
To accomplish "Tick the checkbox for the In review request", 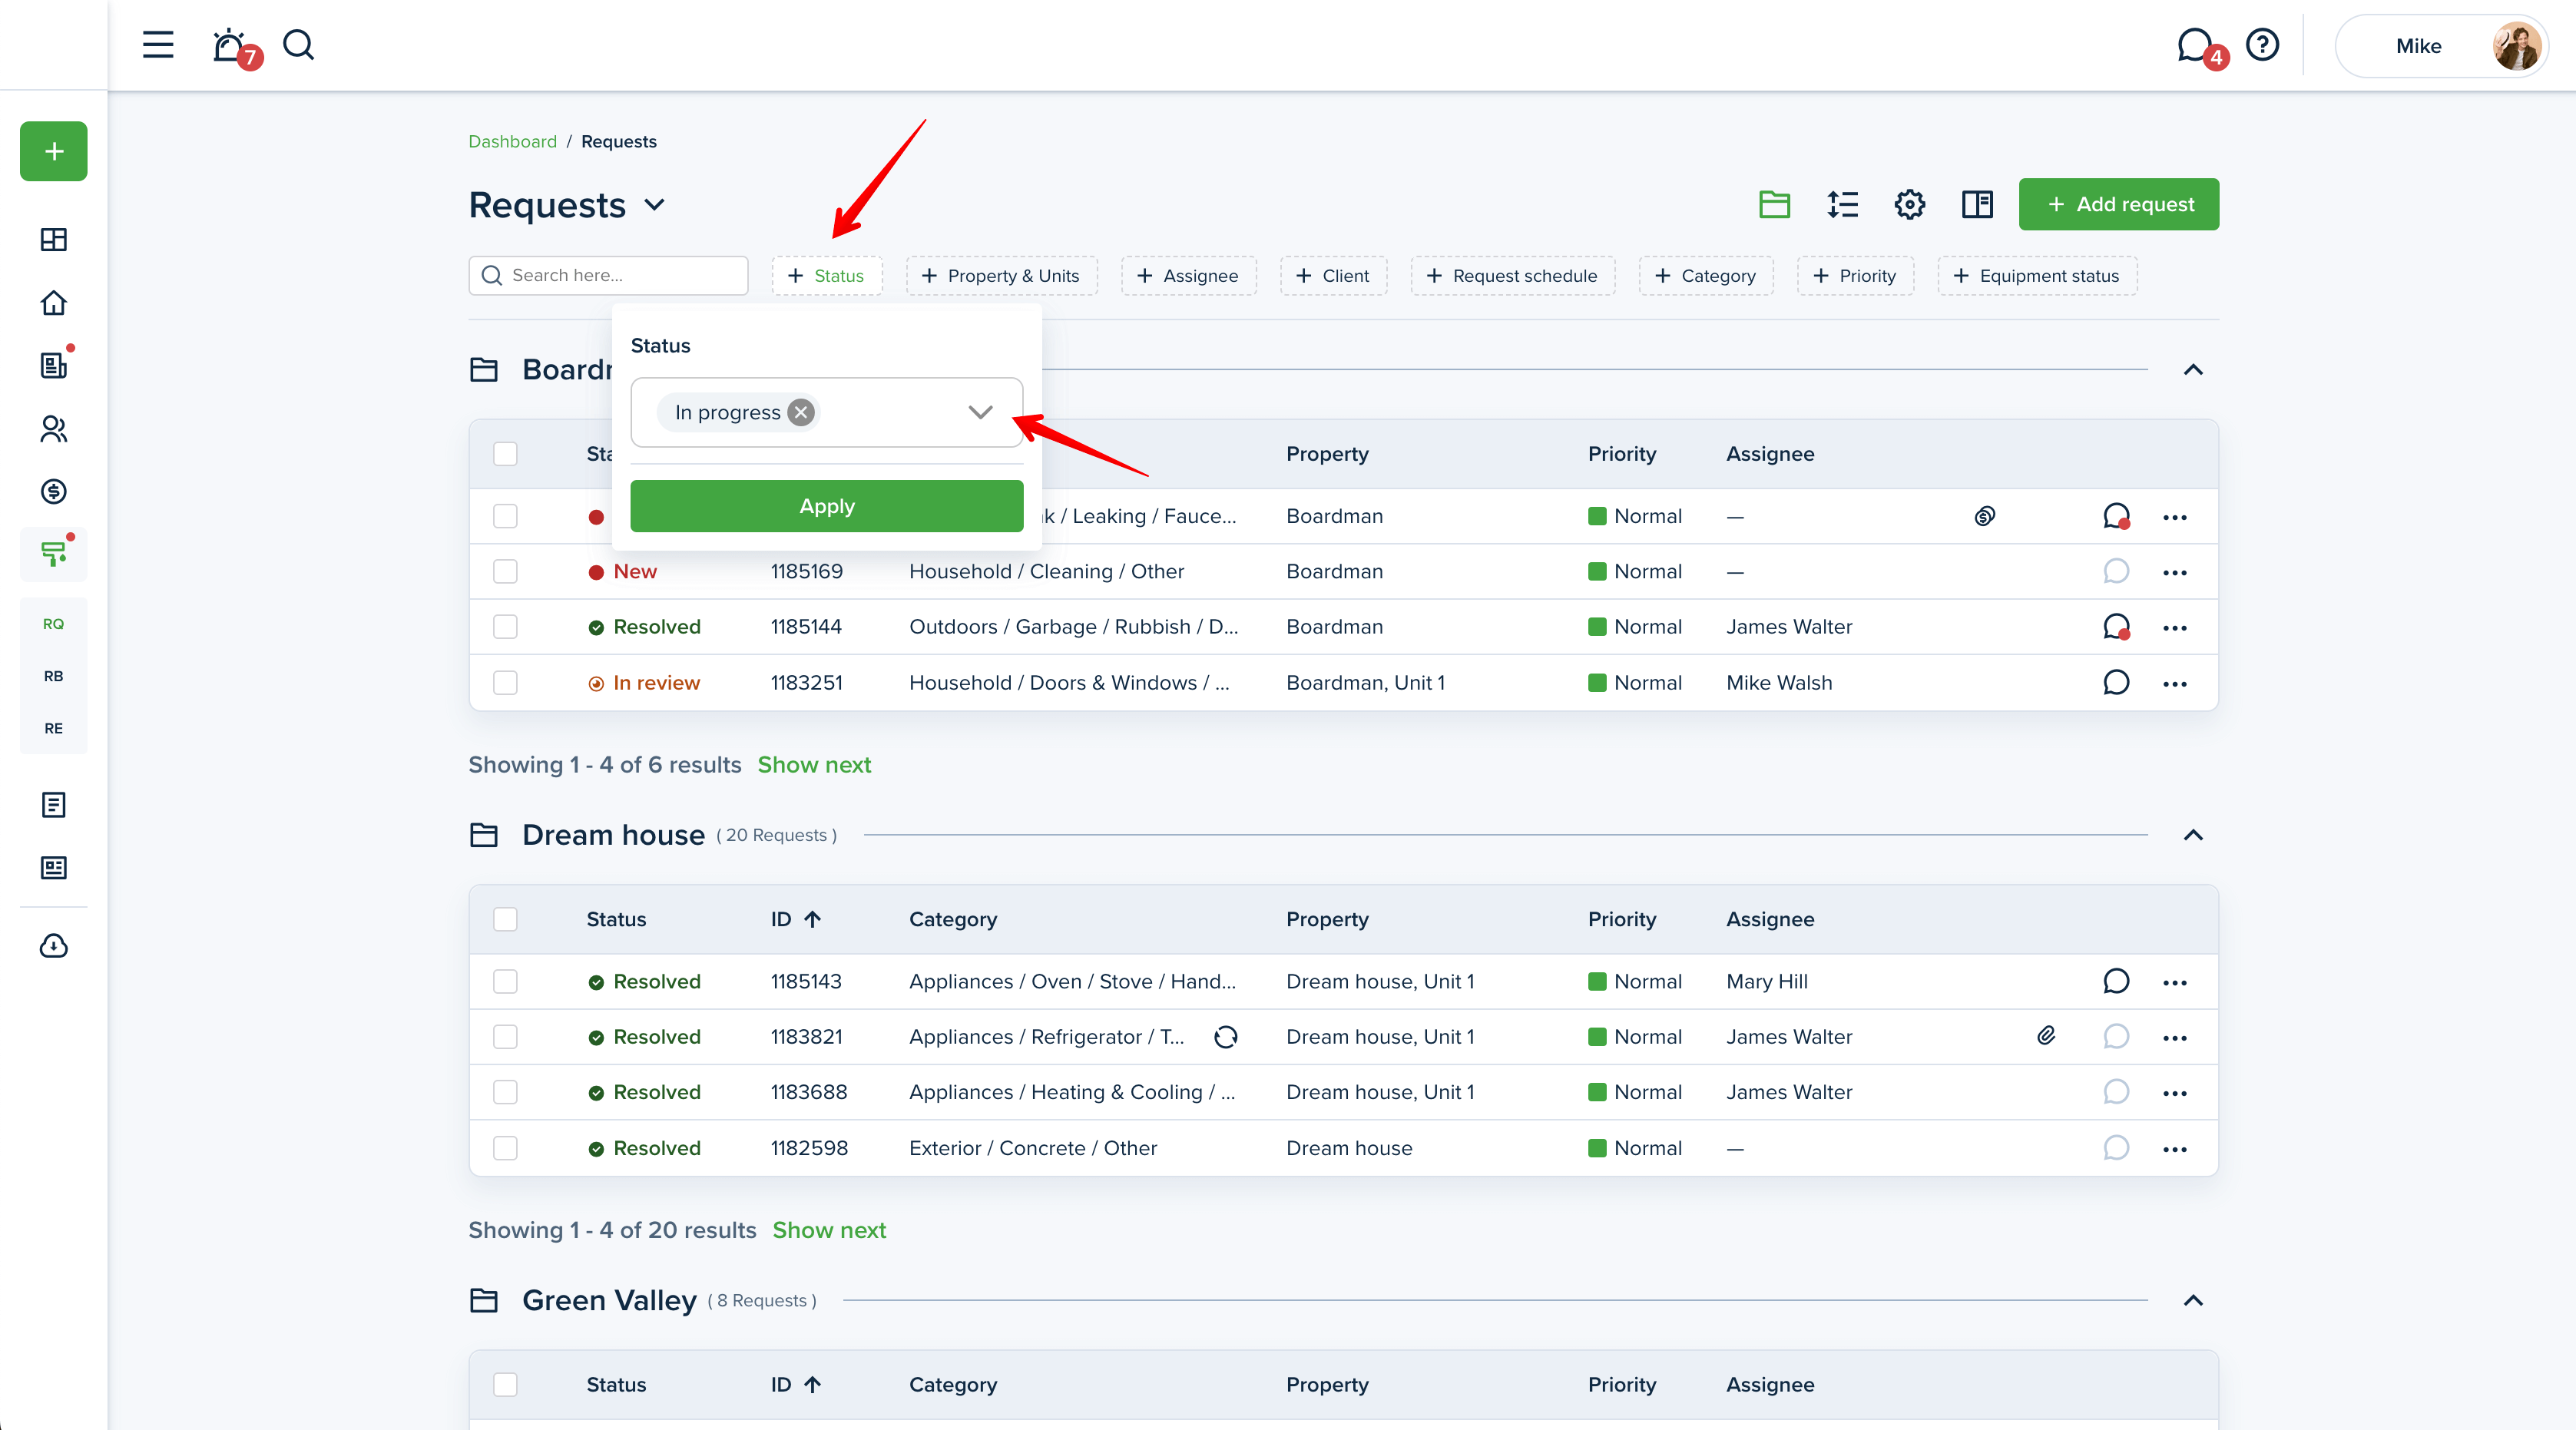I will click(505, 683).
